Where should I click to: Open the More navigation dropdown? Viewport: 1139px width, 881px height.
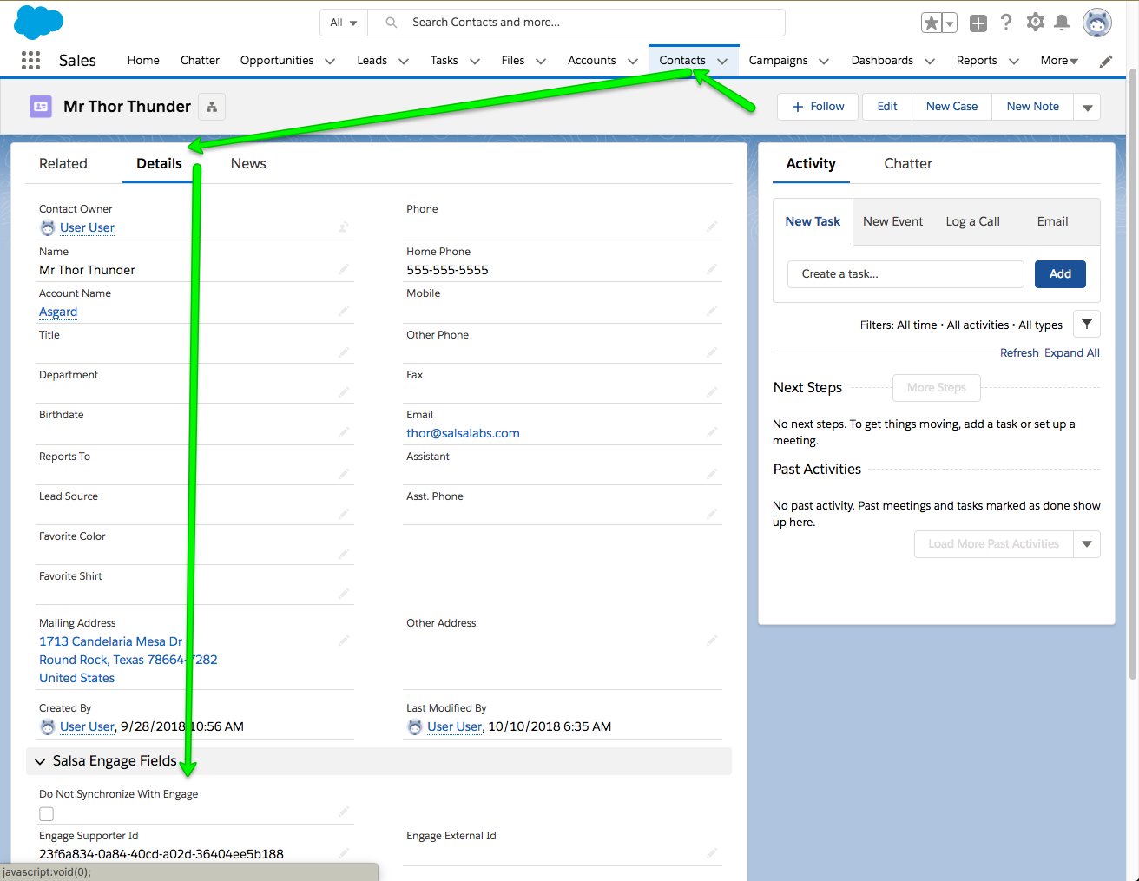click(x=1059, y=61)
